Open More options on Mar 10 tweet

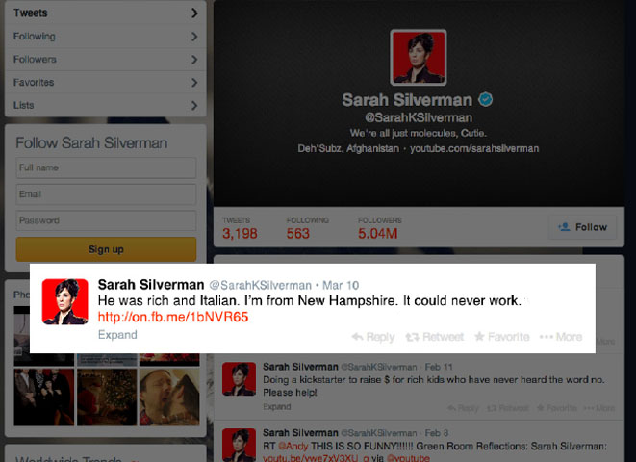(561, 337)
